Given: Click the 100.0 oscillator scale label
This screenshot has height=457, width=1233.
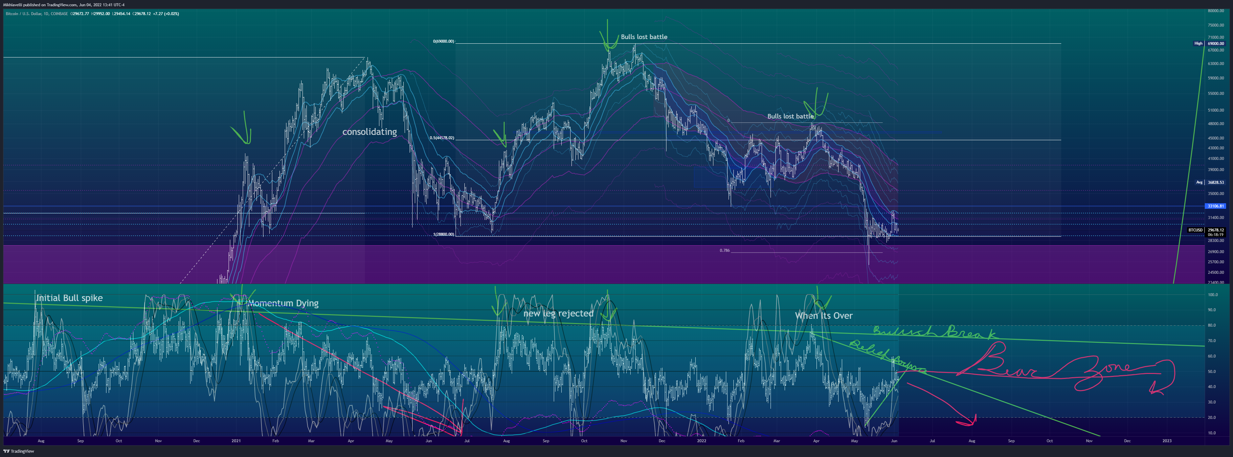Looking at the screenshot, I should click(x=1212, y=295).
